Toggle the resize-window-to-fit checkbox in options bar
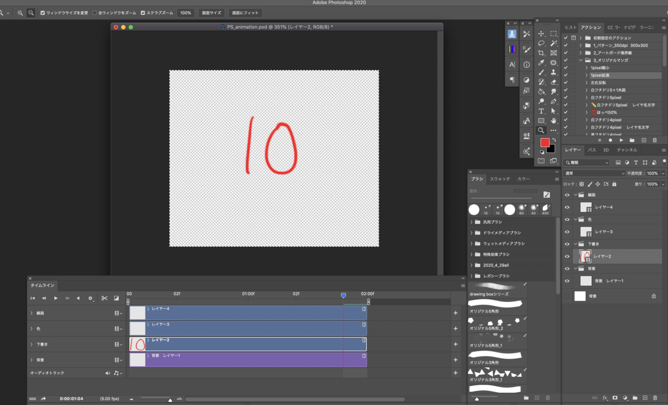This screenshot has width=668, height=405. coord(43,13)
